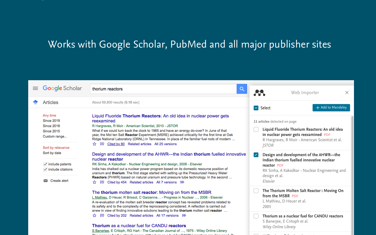376x235 pixels.
Task: Star the Liquid Fluoride Thorium Reactors result
Action: point(94,144)
